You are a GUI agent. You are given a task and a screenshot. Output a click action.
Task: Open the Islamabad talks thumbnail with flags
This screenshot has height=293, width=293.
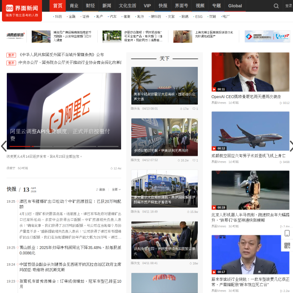tap(165, 137)
